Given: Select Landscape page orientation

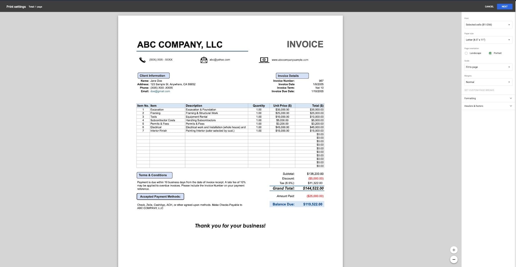Looking at the screenshot, I should [466, 53].
